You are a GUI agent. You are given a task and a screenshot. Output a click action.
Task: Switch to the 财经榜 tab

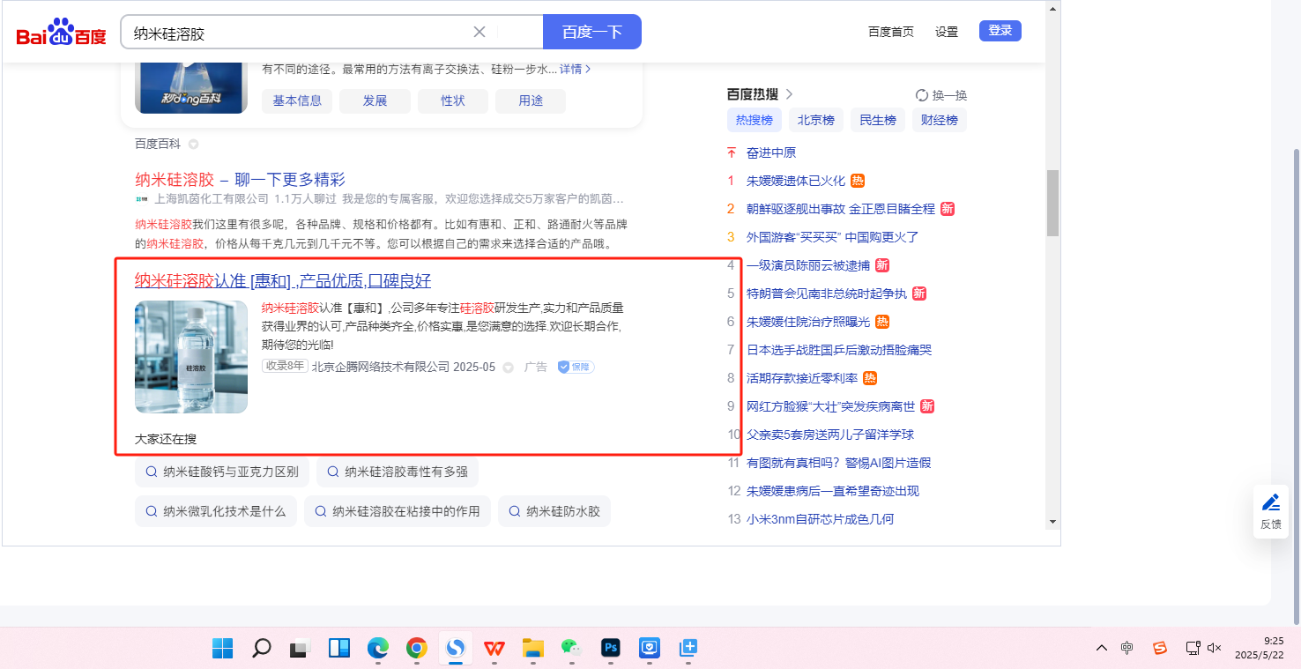point(939,120)
